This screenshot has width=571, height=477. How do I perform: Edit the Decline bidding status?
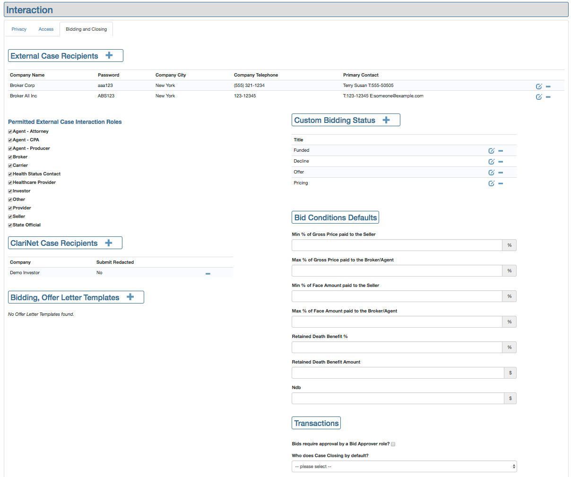click(491, 162)
